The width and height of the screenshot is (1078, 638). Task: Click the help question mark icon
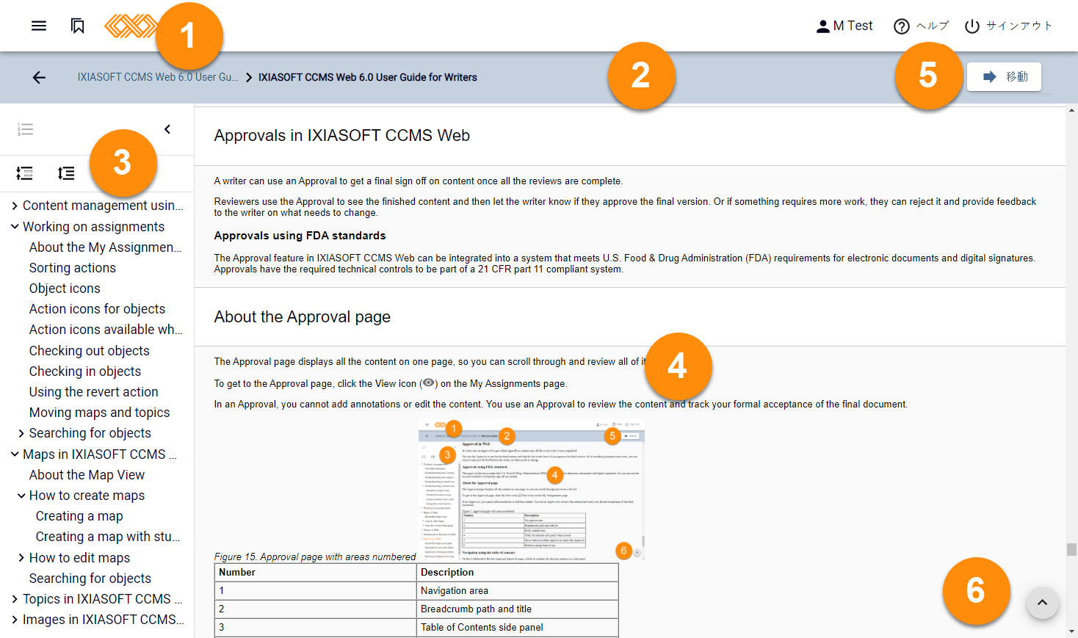point(901,26)
